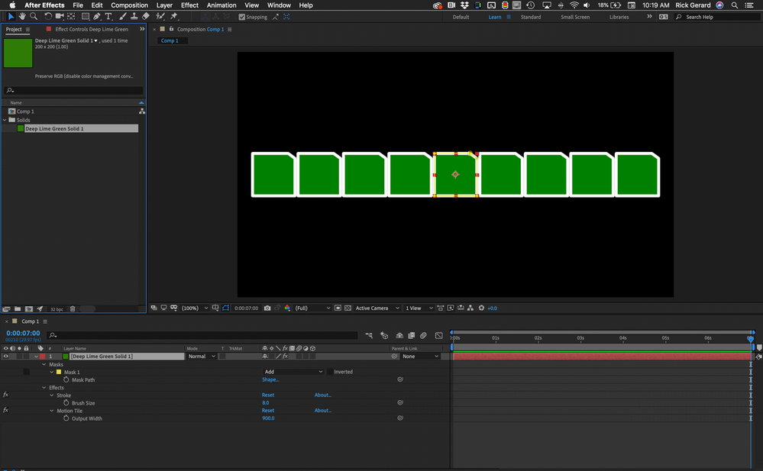The image size is (763, 471).
Task: Toggle the Output Width stopwatch
Action: coord(66,418)
